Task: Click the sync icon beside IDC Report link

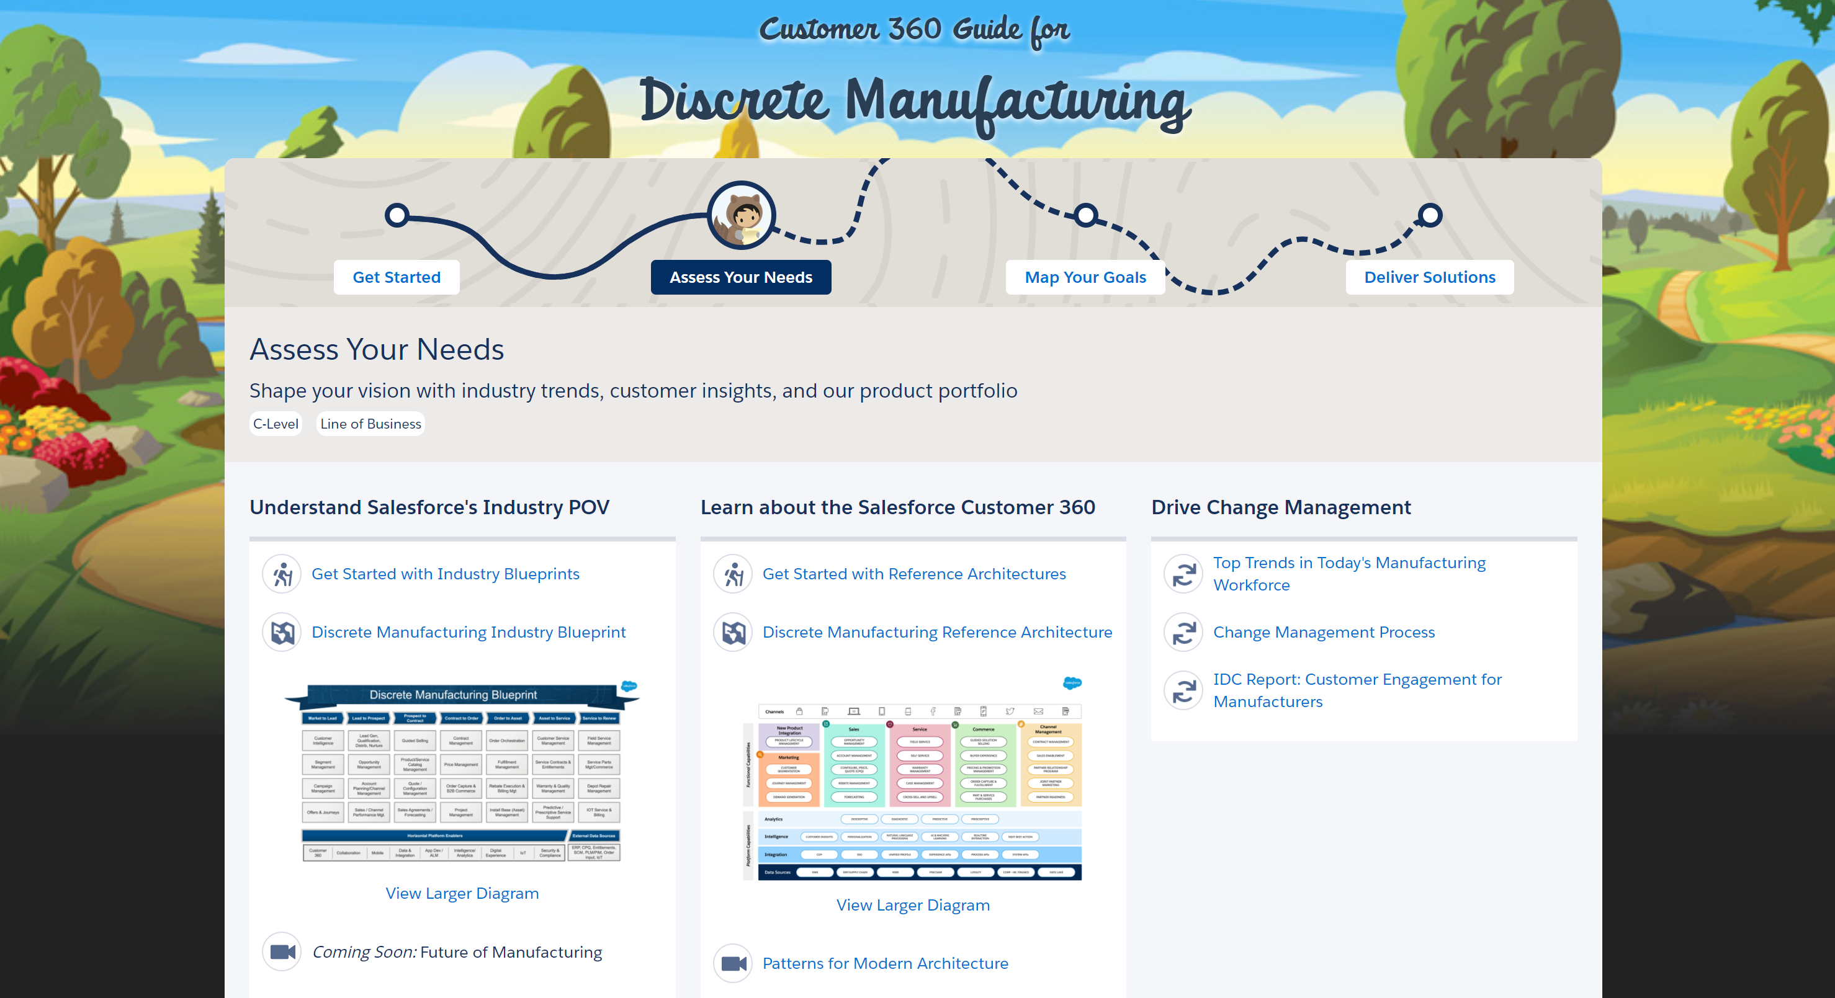Action: click(1183, 690)
